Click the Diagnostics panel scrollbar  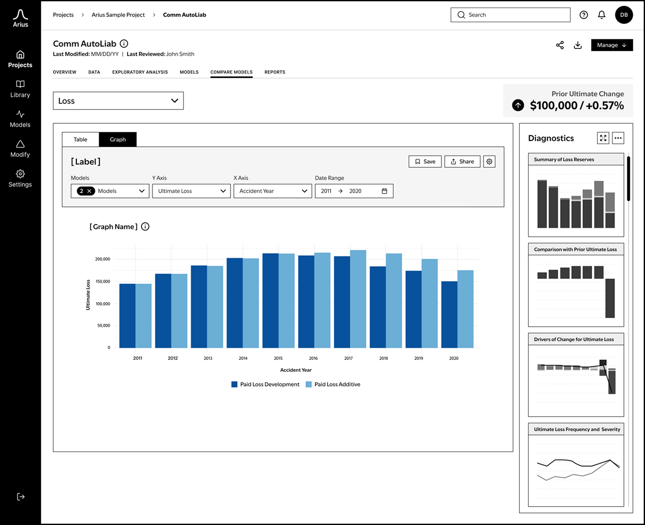tap(629, 179)
